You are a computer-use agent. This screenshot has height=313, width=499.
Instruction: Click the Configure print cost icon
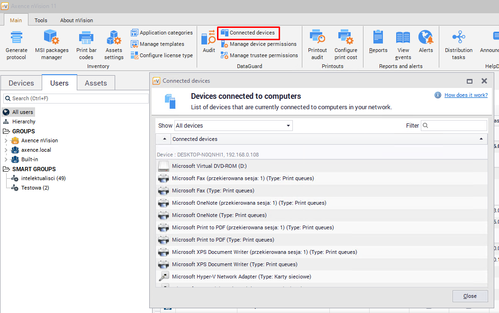coord(346,38)
